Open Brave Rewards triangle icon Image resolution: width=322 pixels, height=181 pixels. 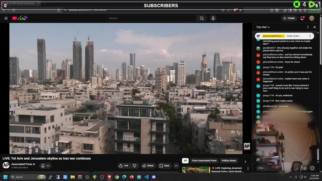(240, 10)
